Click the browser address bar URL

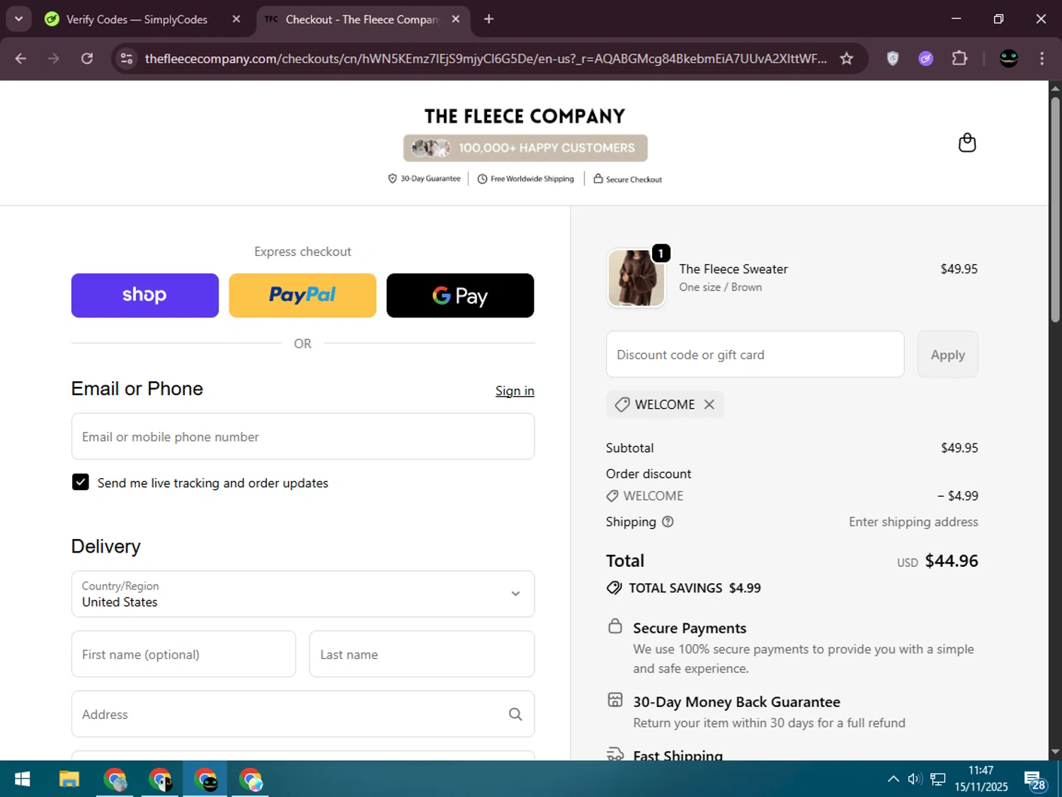pyautogui.click(x=486, y=59)
